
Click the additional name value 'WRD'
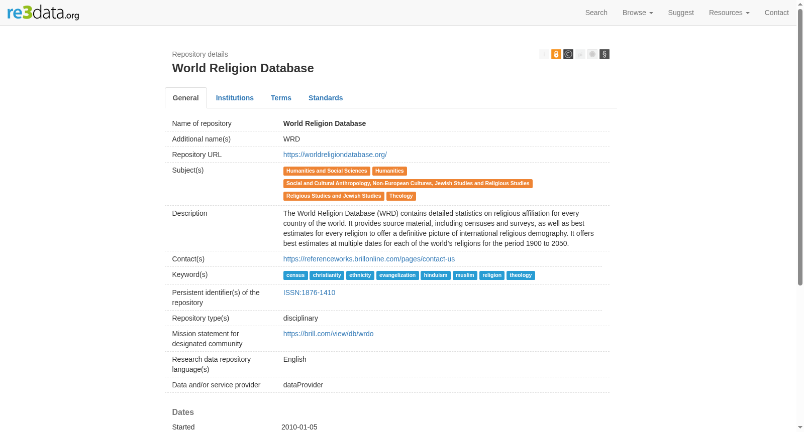coord(291,139)
